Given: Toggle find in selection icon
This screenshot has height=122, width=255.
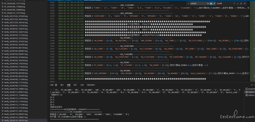Looking at the screenshot, I should [241, 3].
